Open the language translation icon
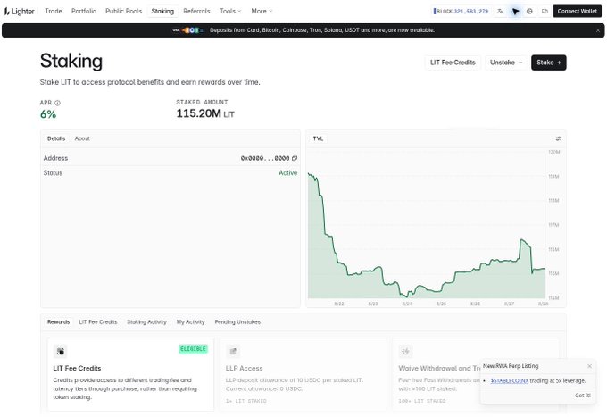This screenshot has height=417, width=607. pos(500,12)
